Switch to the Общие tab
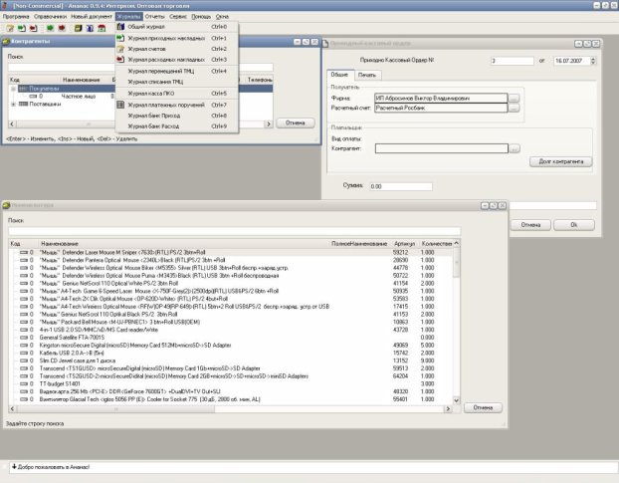Viewport: 619px width, 483px height. point(339,75)
